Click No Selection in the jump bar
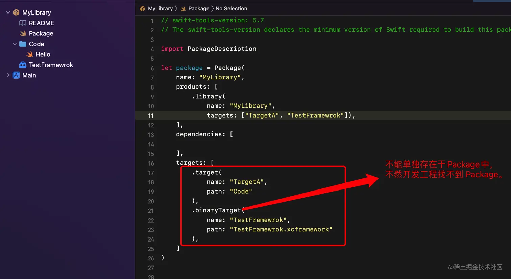 [x=231, y=8]
